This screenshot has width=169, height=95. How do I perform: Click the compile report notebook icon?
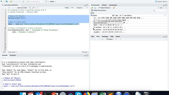point(38,8)
